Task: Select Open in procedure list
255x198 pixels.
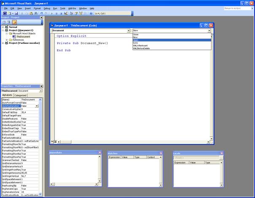Action: (172, 40)
